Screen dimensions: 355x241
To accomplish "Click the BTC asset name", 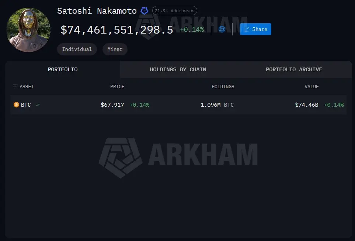I will (26, 105).
